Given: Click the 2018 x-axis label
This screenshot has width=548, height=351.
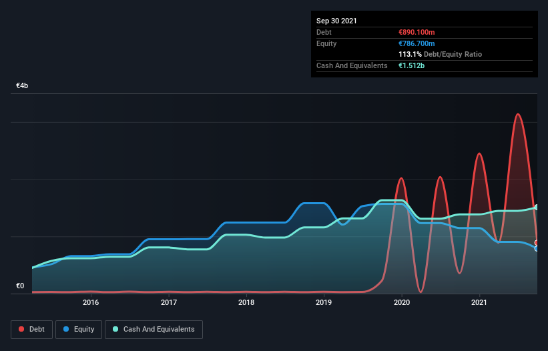Looking at the screenshot, I should pos(246,302).
